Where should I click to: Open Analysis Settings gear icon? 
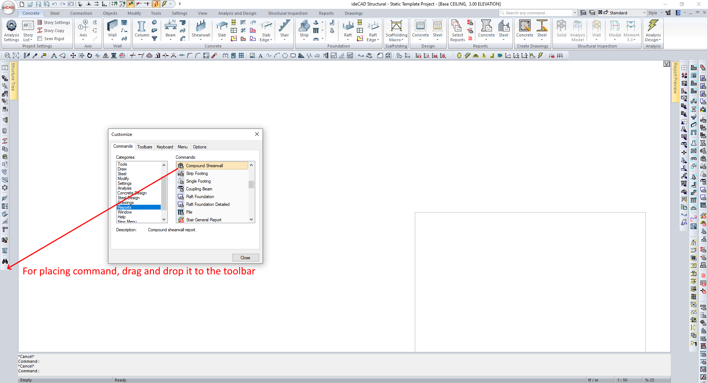tap(11, 27)
